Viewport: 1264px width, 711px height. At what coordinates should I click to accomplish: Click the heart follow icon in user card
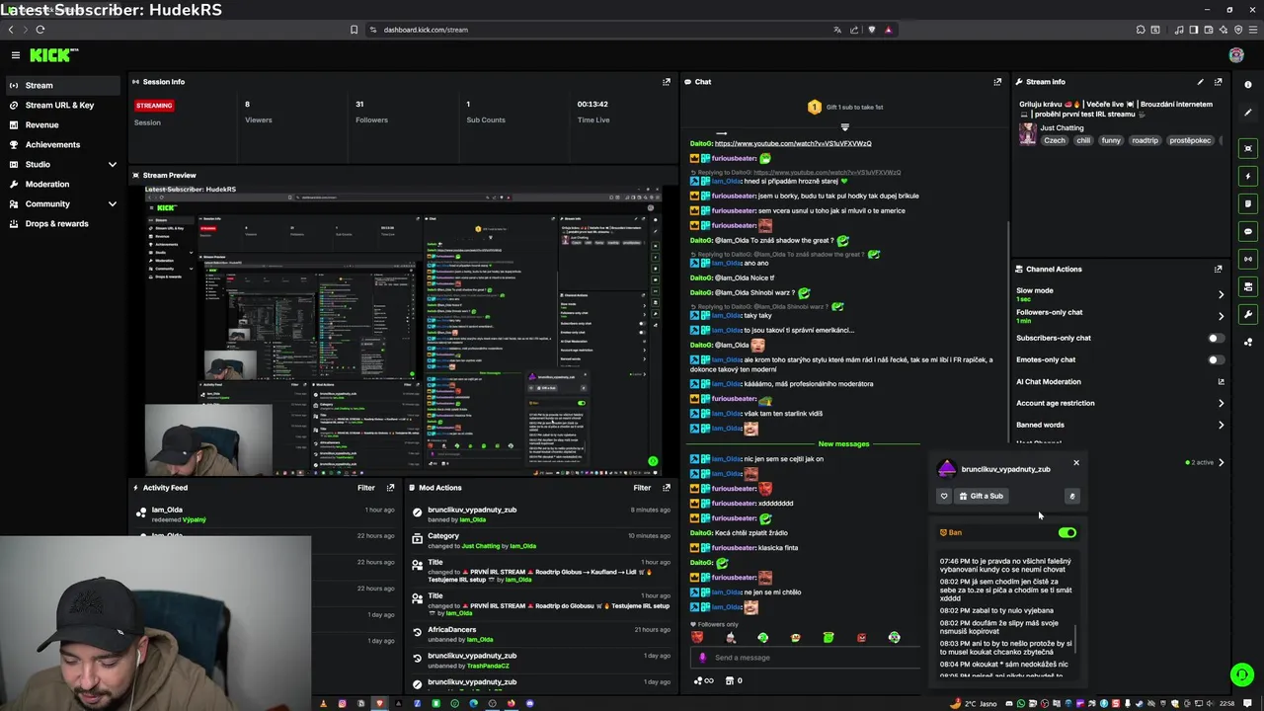944,496
